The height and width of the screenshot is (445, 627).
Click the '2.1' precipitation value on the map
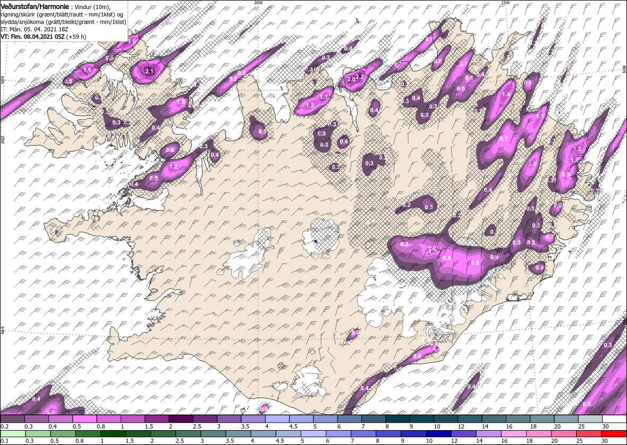point(149,72)
